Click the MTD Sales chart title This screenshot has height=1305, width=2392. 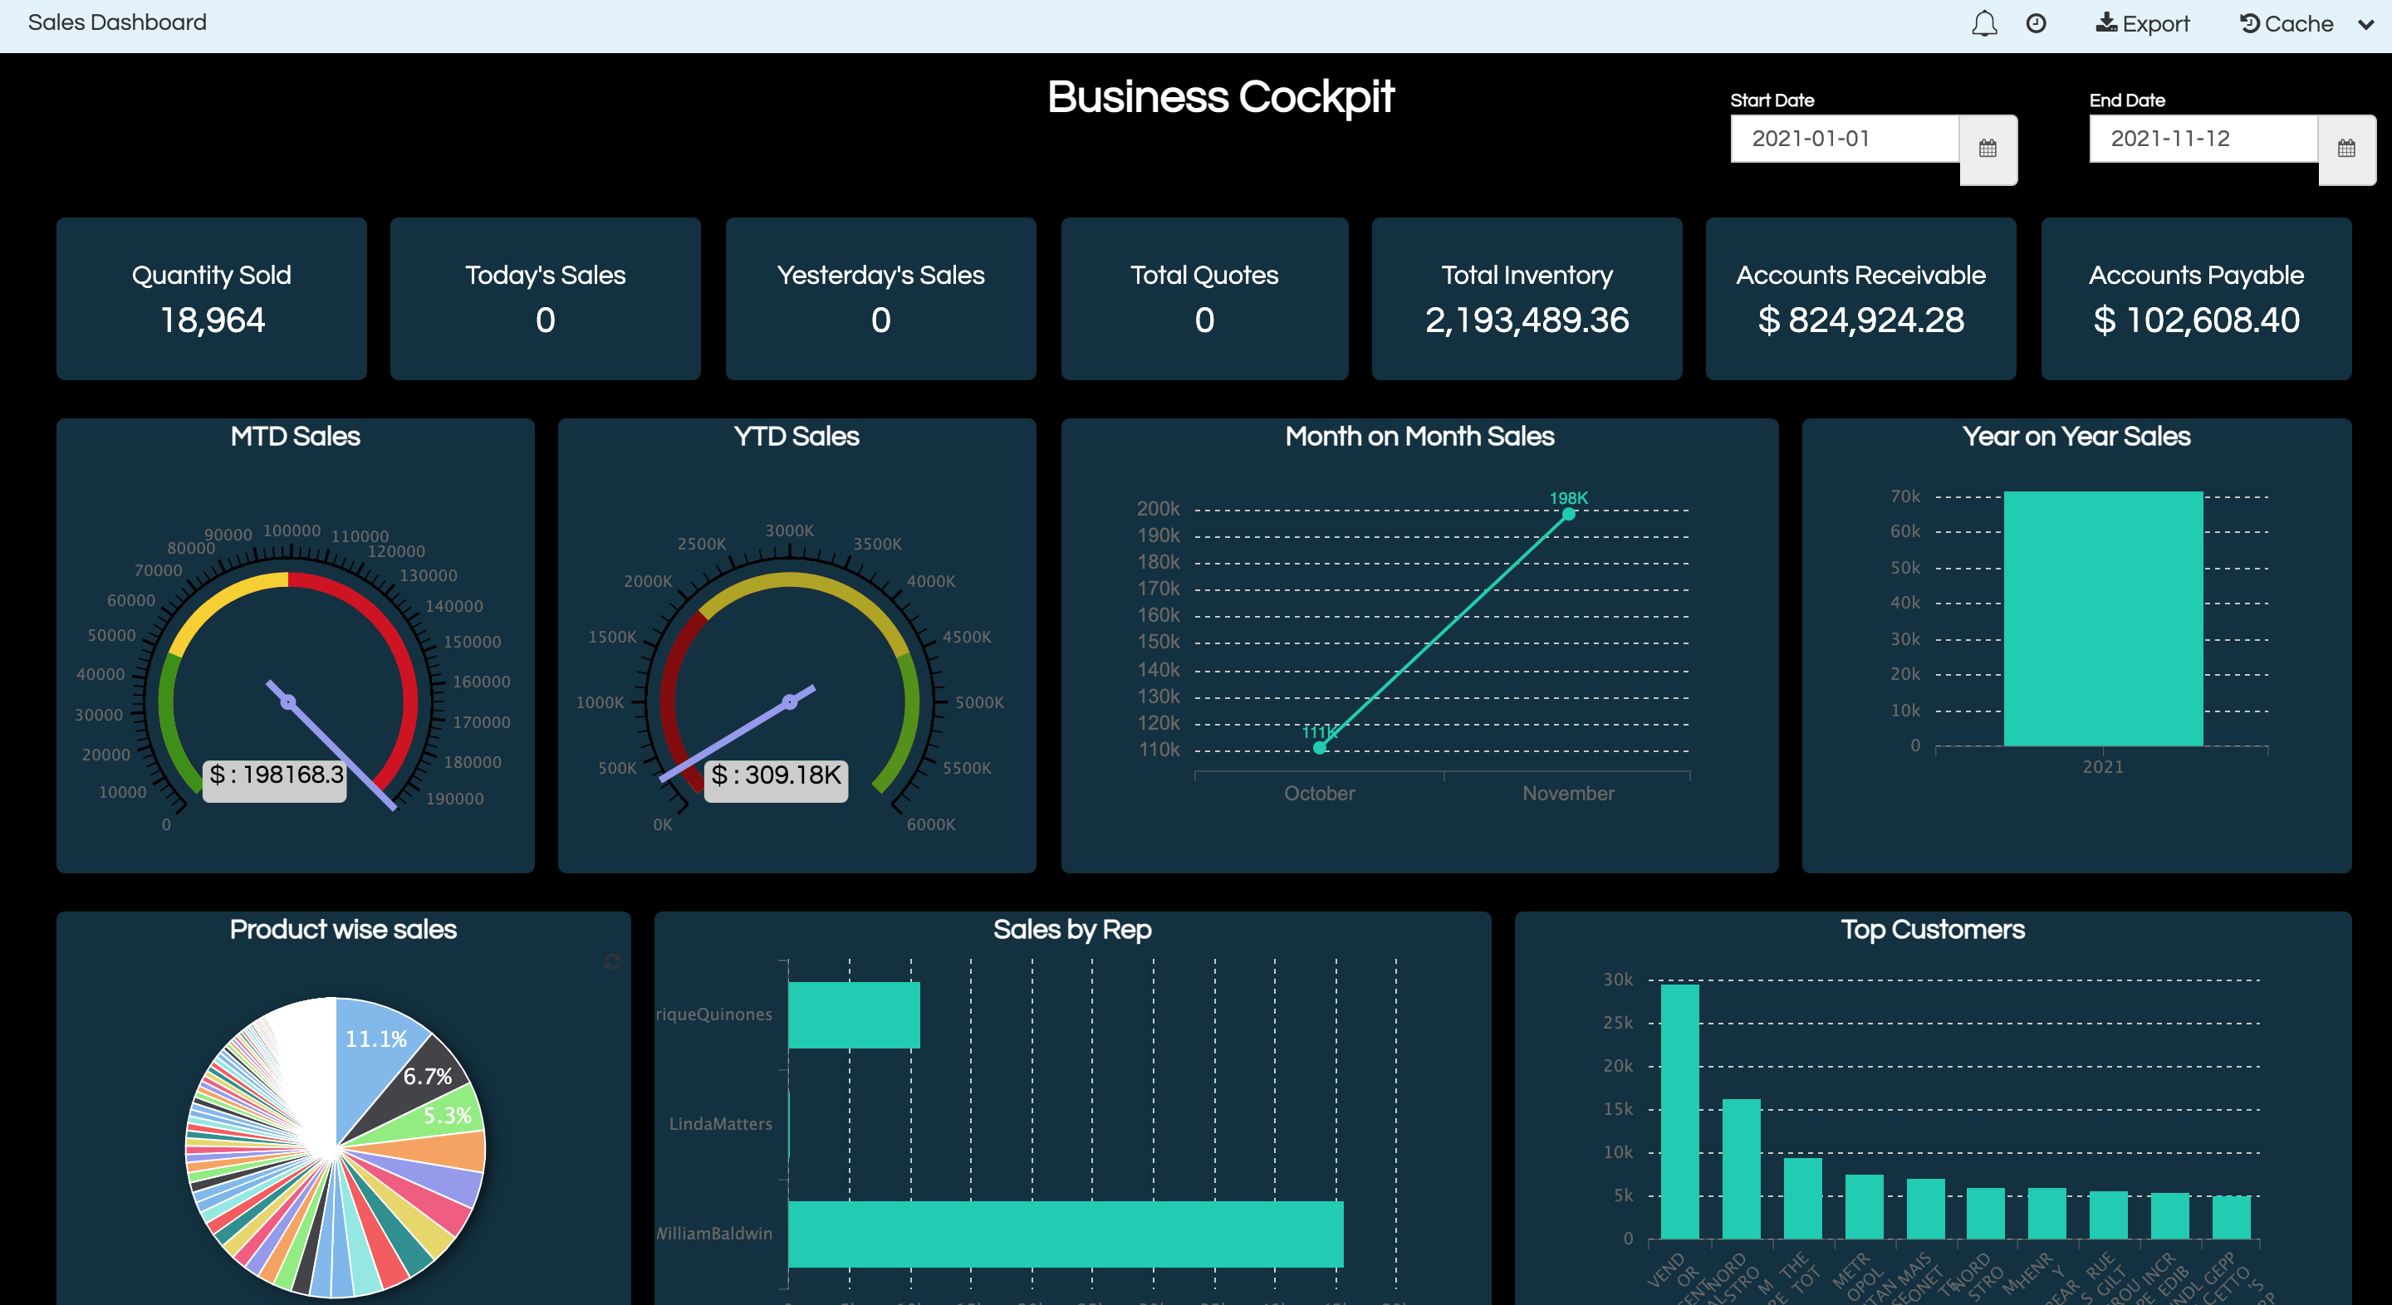[296, 436]
